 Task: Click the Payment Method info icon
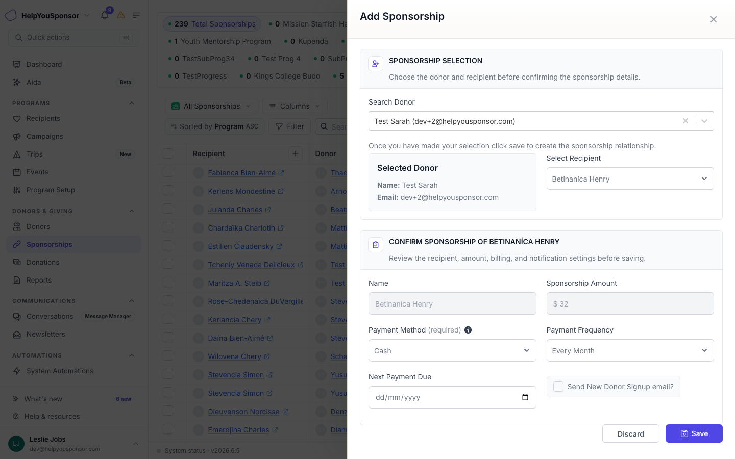(x=468, y=330)
